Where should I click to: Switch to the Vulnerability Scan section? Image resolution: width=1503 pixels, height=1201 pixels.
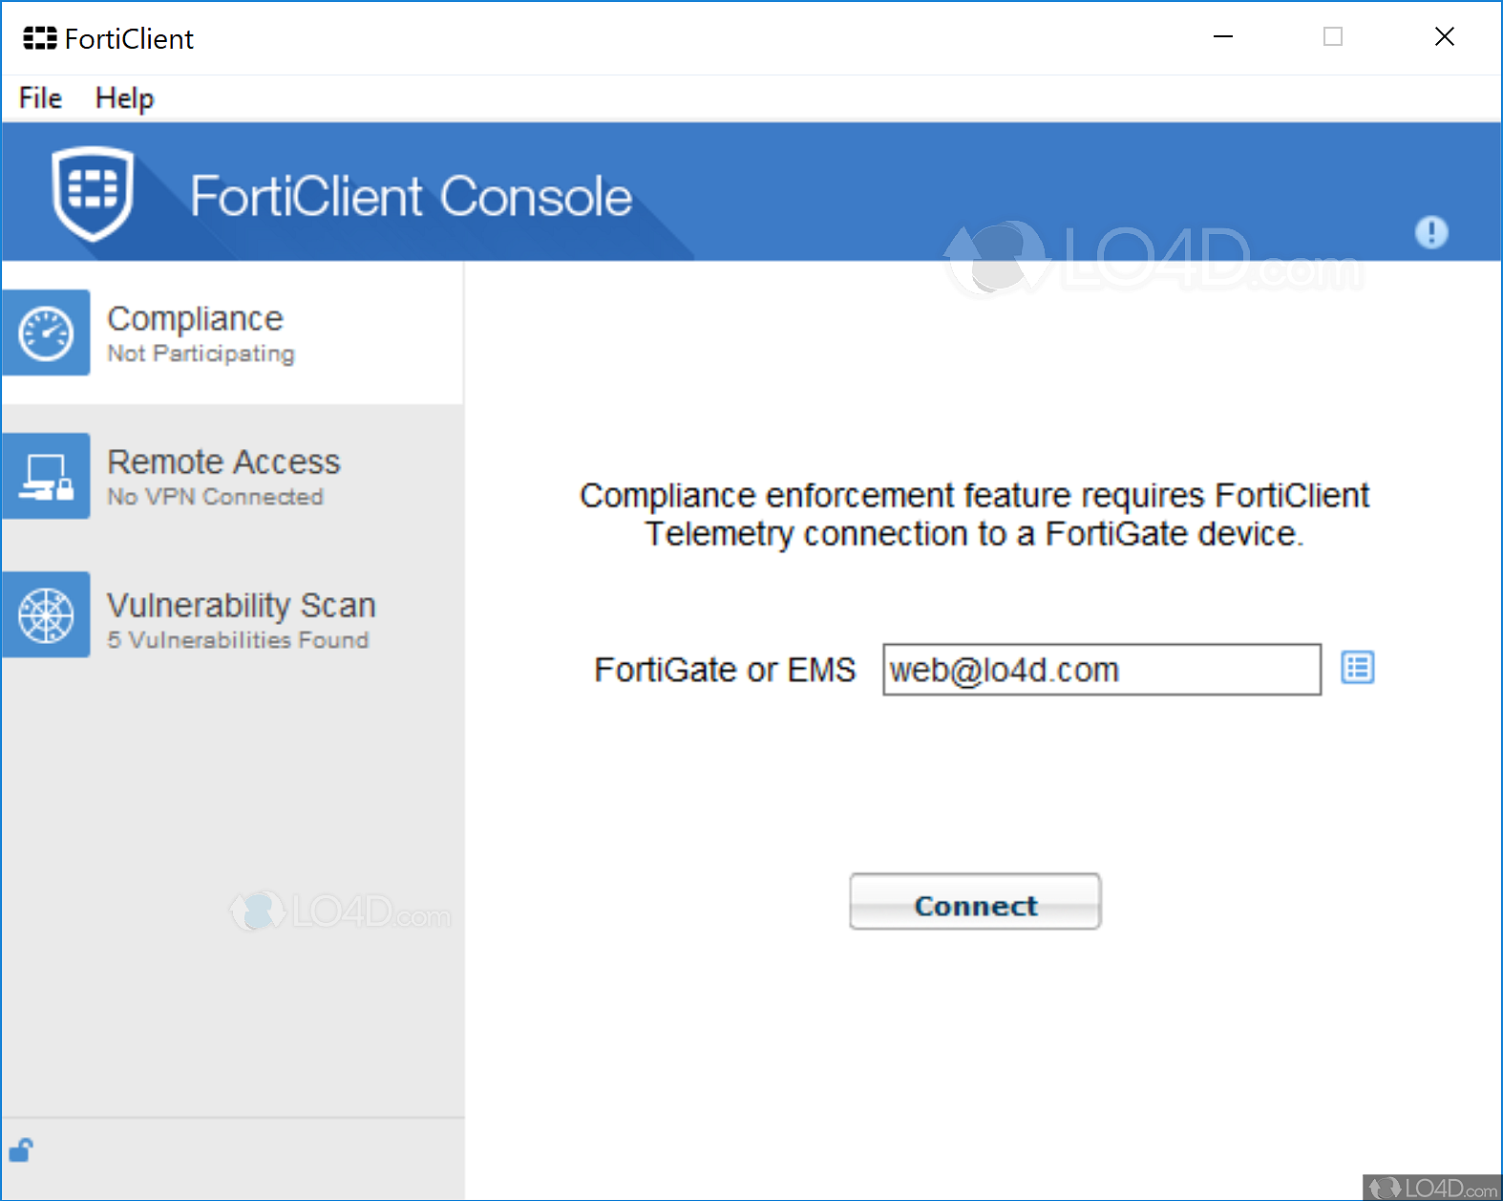(241, 605)
